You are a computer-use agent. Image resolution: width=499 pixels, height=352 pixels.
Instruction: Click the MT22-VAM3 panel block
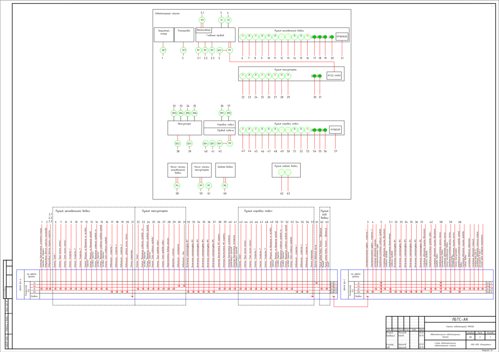[x=334, y=76]
